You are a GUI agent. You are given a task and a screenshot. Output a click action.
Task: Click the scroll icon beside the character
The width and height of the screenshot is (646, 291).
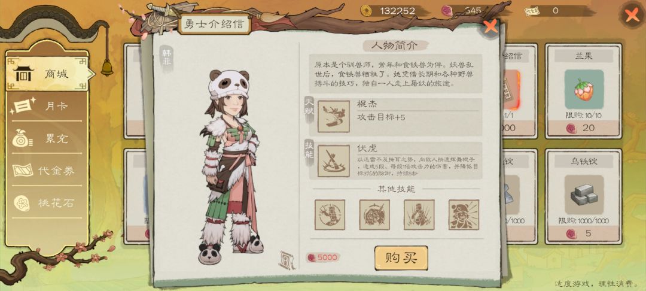coord(287,260)
